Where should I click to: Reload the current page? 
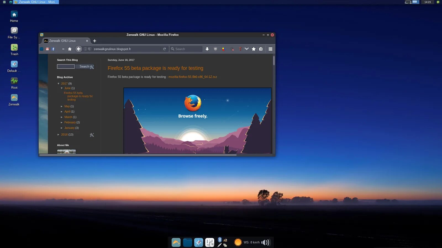[164, 49]
